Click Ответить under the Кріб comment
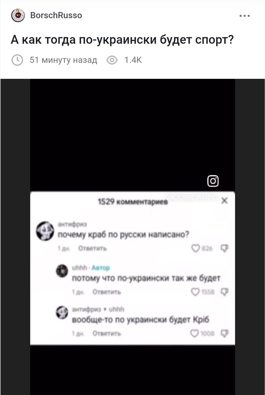Screen dimensions: 265x395 [106, 334]
